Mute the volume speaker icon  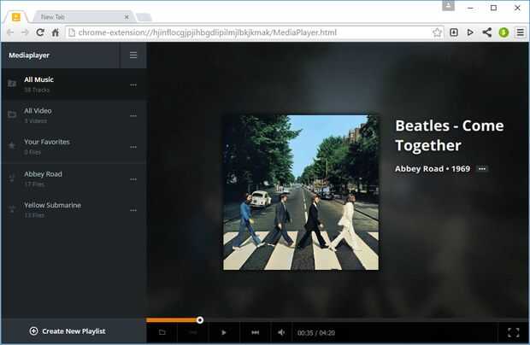point(281,332)
